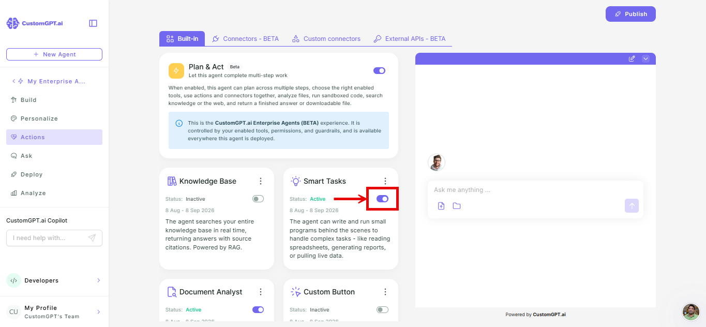The image size is (706, 327).
Task: Switch to Connectors - BETA tab
Action: [246, 39]
